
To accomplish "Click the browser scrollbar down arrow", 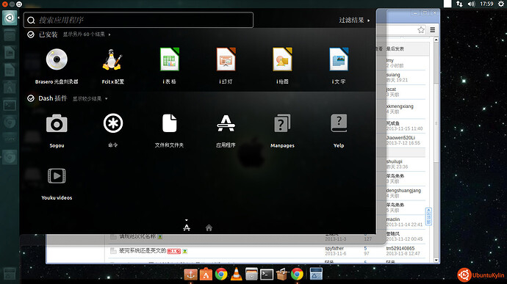I will coord(436,260).
